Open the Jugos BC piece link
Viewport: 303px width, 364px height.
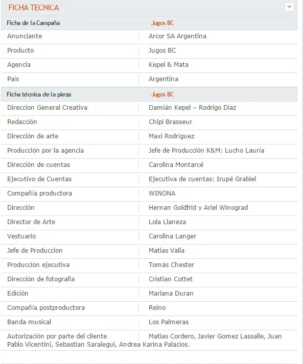tap(162, 94)
